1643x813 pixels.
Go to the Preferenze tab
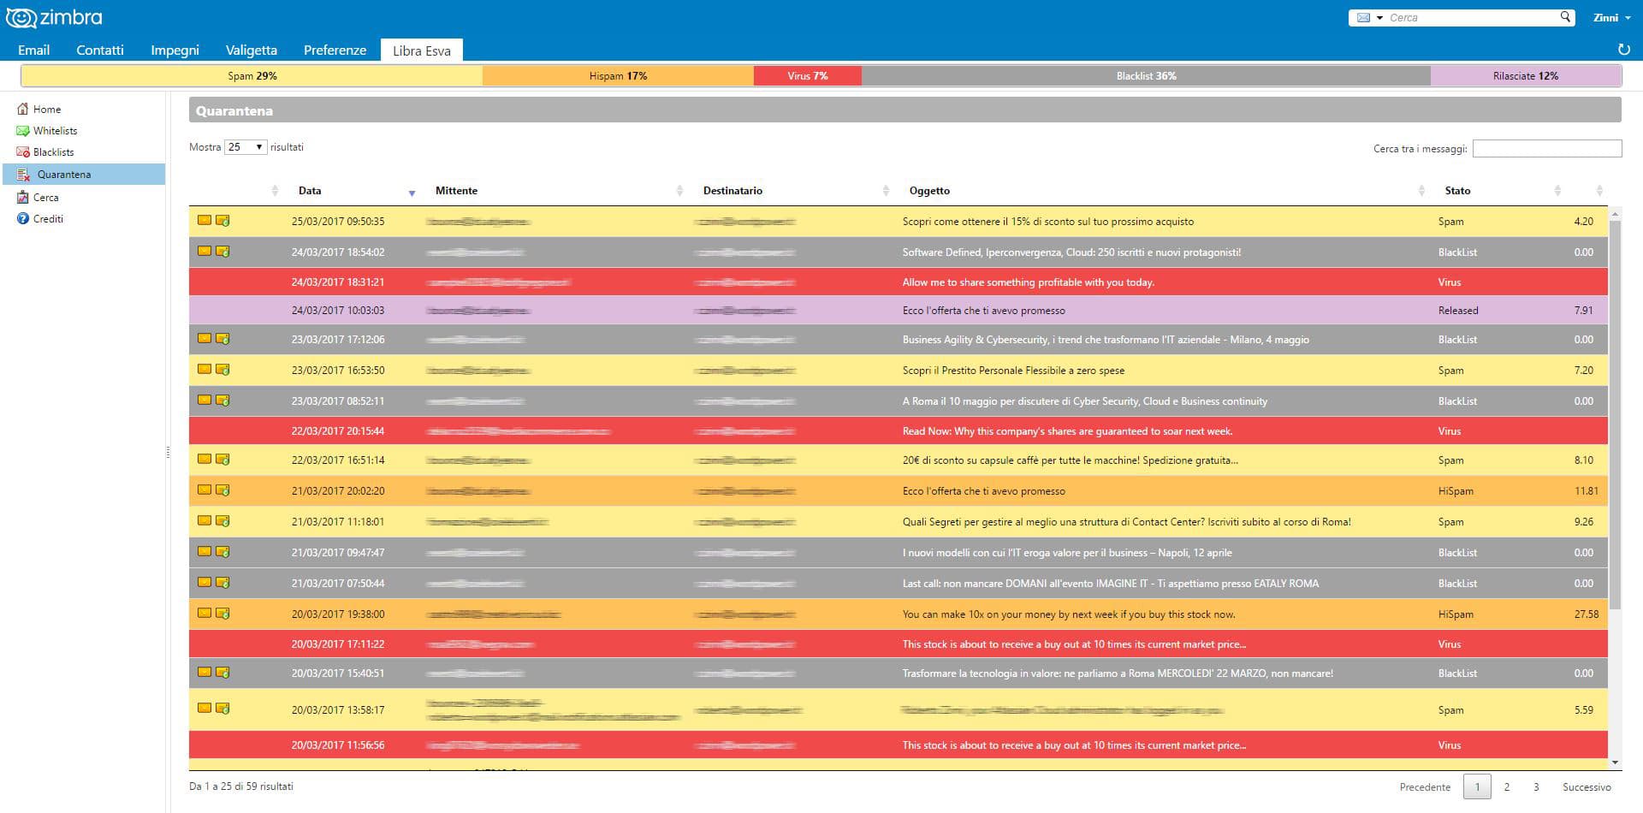[x=335, y=50]
